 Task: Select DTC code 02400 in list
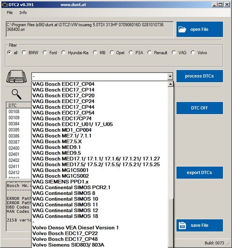[x=14, y=148]
